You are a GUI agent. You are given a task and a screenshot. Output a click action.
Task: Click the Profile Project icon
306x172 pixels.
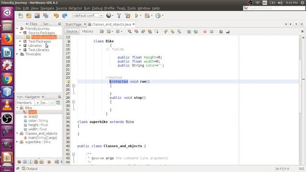(158, 16)
